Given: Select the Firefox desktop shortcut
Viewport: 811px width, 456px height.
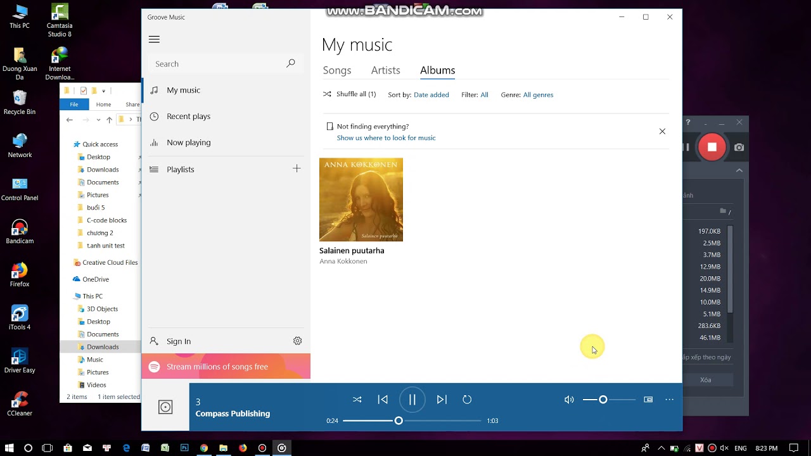Looking at the screenshot, I should 20,274.
